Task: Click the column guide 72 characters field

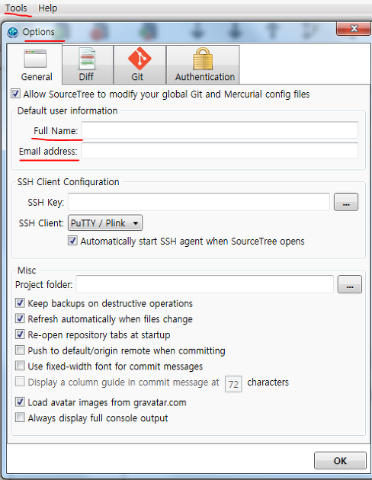Action: tap(233, 384)
